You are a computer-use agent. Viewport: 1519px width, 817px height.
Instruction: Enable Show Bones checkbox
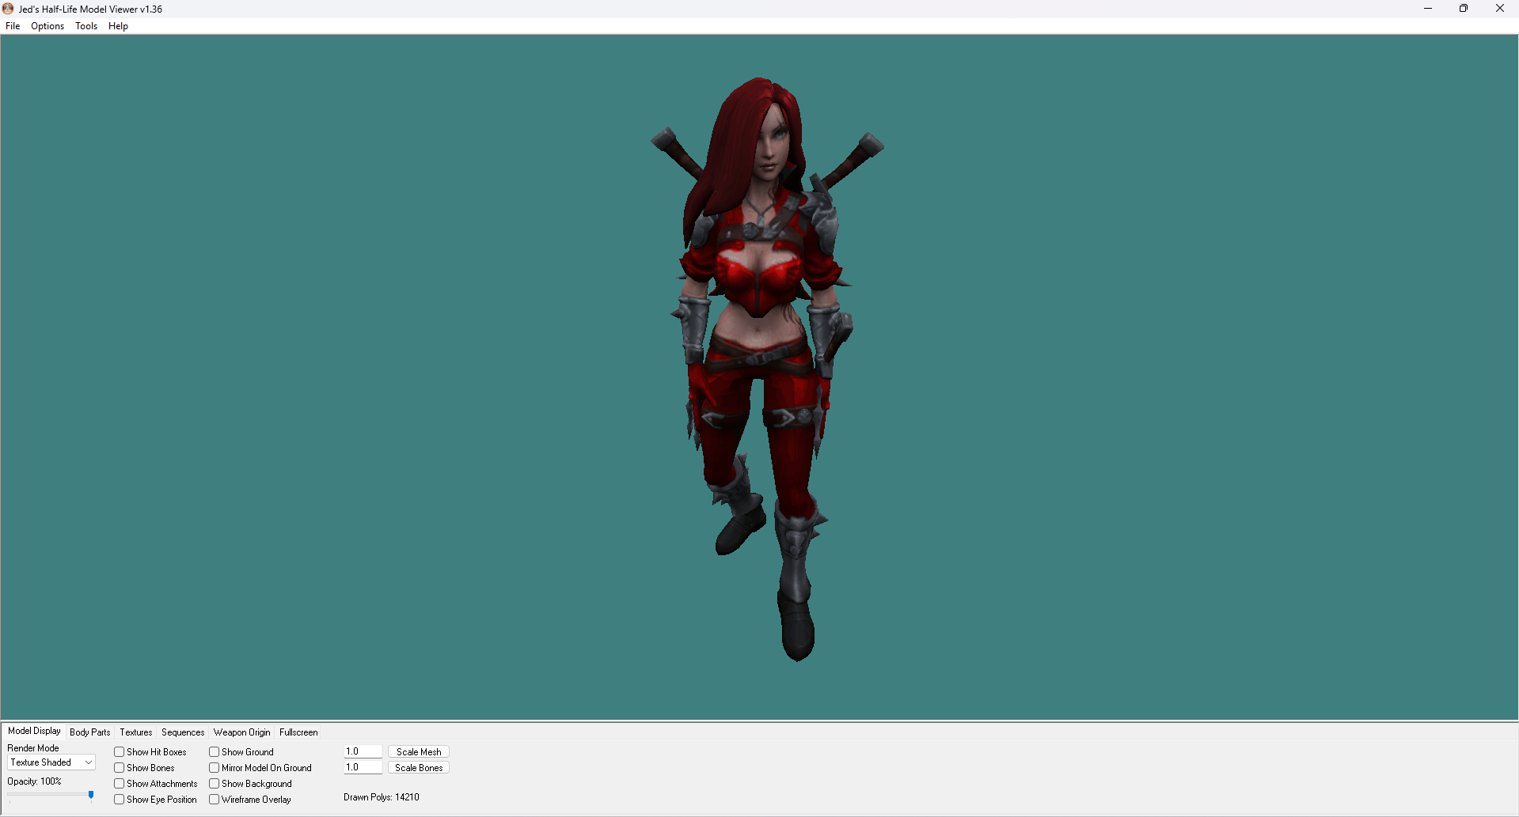(x=120, y=768)
